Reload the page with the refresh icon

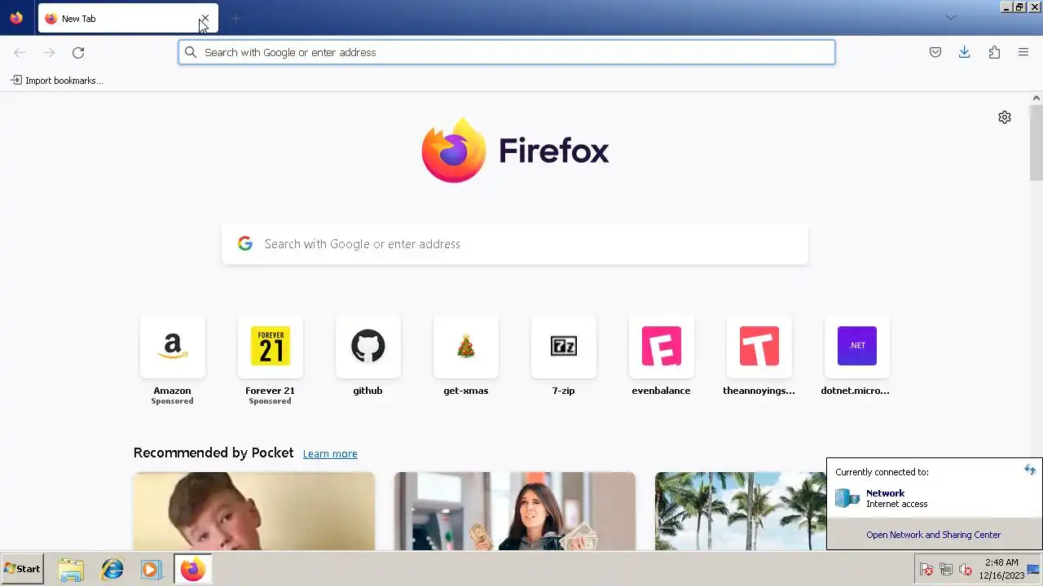pos(78,53)
